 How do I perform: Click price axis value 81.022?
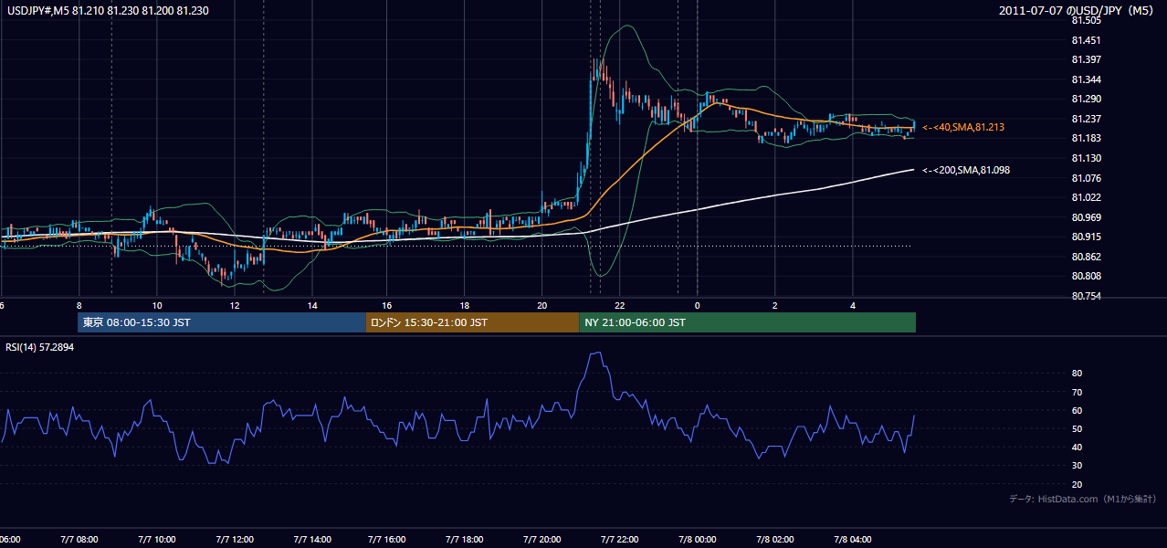[1085, 197]
